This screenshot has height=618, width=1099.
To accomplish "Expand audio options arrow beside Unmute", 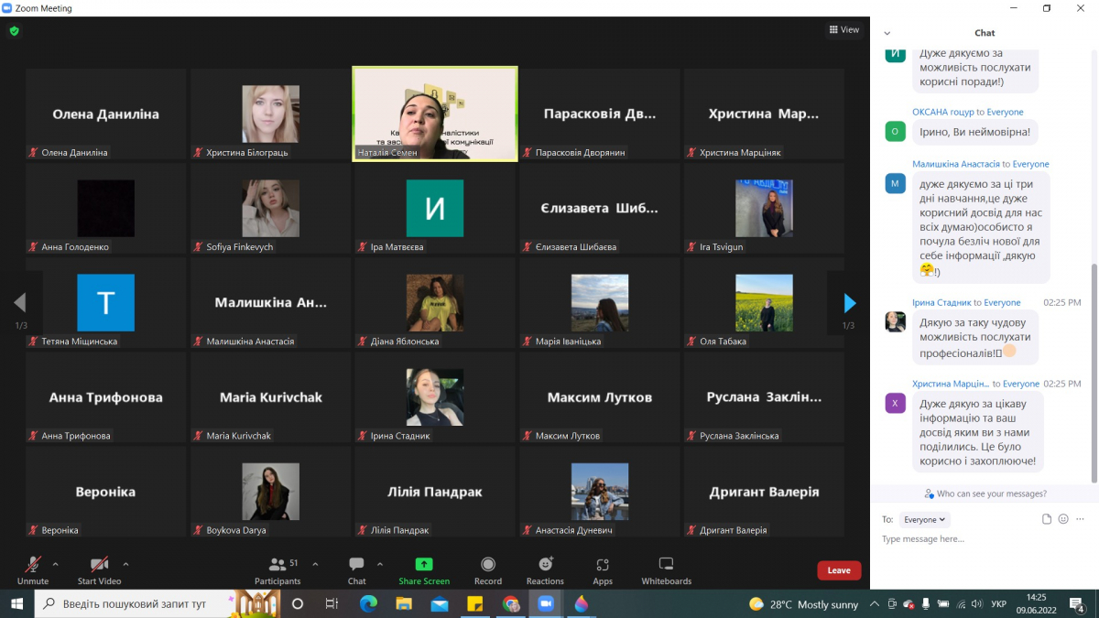I will (56, 564).
